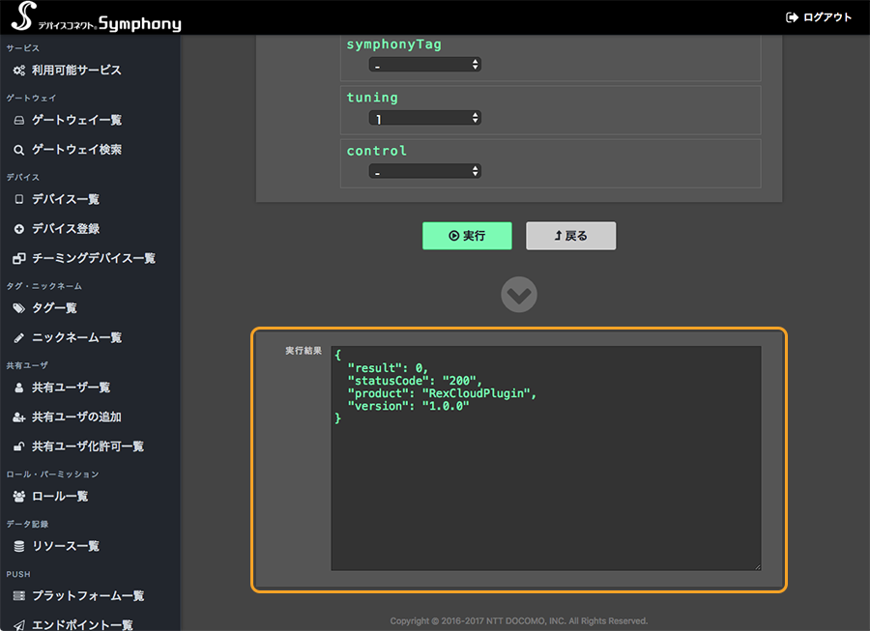The image size is (870, 631).
Task: Open the tuning value dropdown
Action: 425,118
